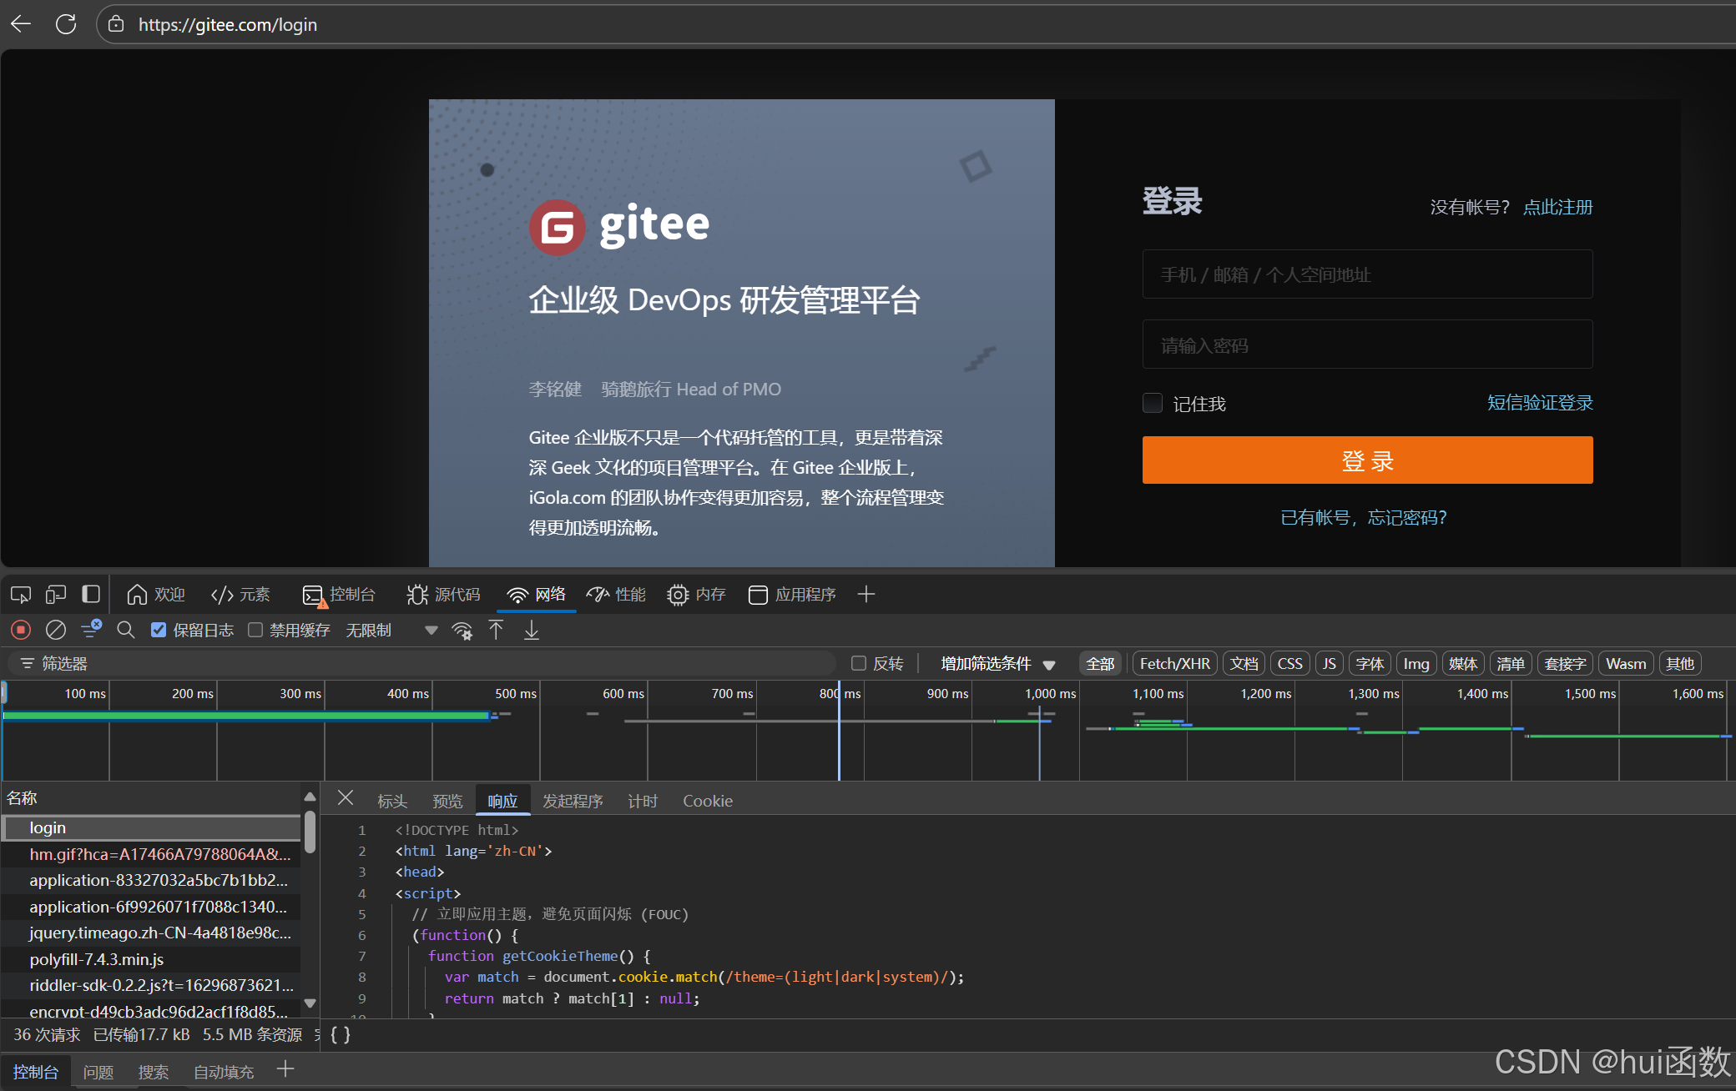Open network conditions wifi-gear icon
1736x1091 pixels.
point(462,631)
